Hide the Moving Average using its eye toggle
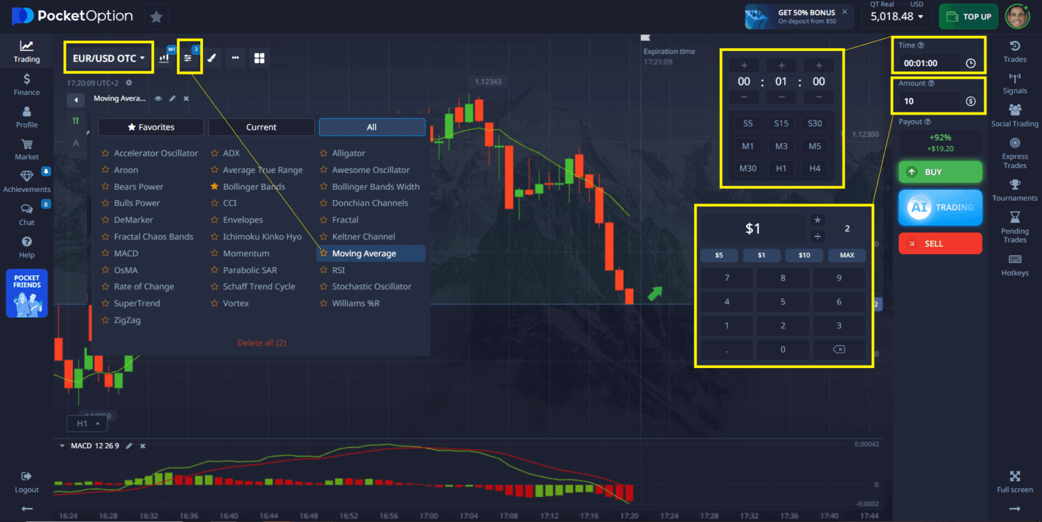The image size is (1042, 522). pos(157,98)
